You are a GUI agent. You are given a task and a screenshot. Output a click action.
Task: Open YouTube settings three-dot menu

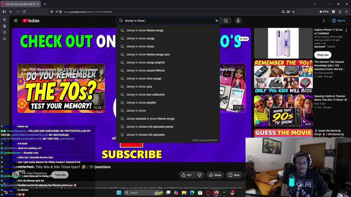pyautogui.click(x=324, y=21)
